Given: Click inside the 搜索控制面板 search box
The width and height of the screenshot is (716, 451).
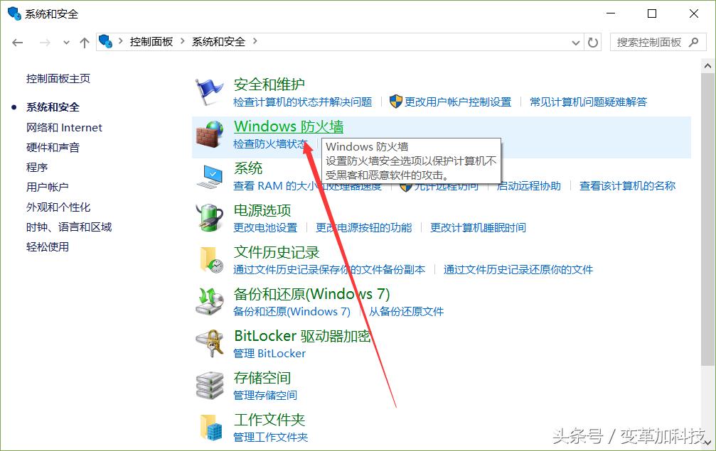Looking at the screenshot, I should click(651, 41).
